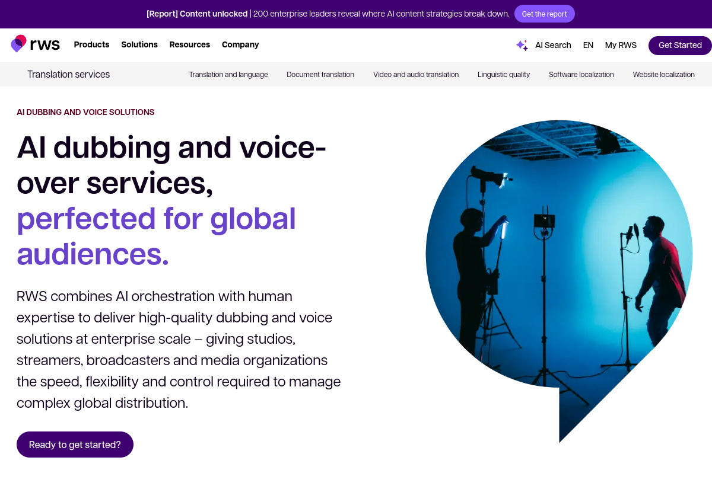This screenshot has height=486, width=712.
Task: Click the Content unlocked report banner text
Action: tap(328, 14)
